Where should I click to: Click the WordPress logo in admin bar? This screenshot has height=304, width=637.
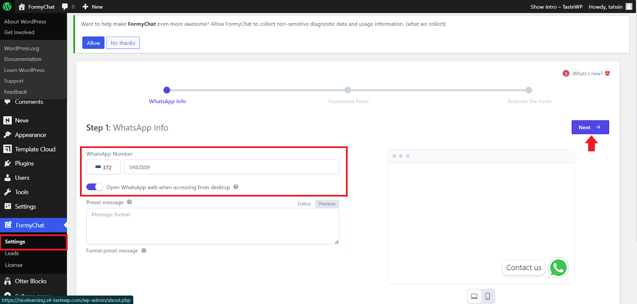click(7, 6)
